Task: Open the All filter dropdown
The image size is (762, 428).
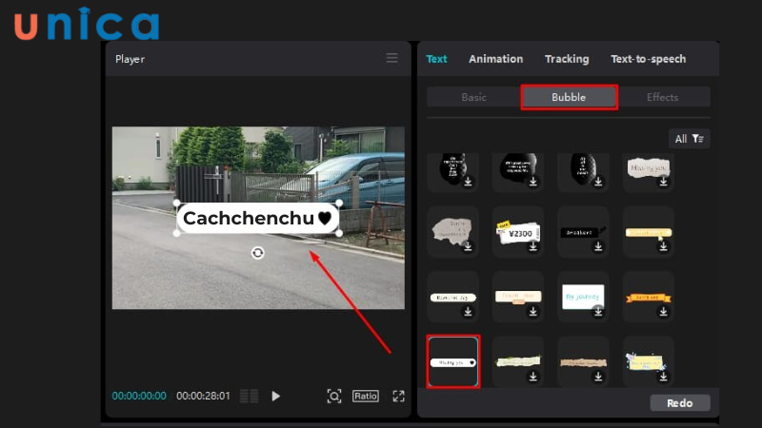Action: click(x=689, y=139)
